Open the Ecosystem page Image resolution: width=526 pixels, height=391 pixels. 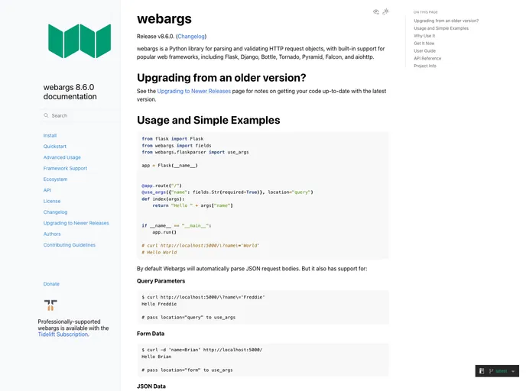[x=55, y=179]
